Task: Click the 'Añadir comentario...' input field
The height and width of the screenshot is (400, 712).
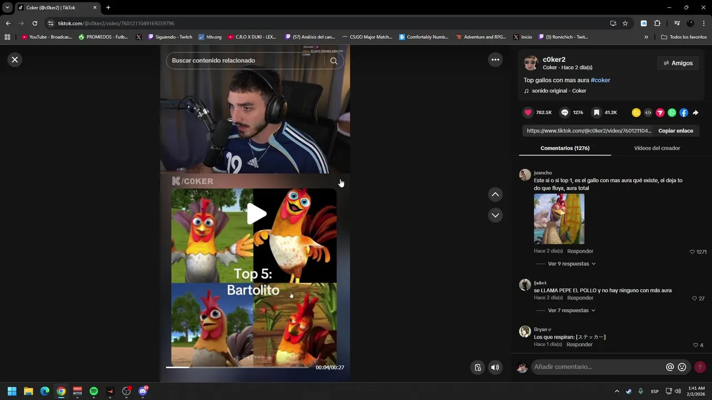Action: [x=597, y=367]
